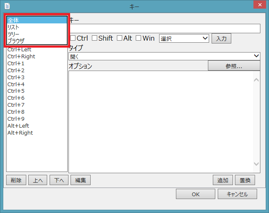Screen dimensions: 269x213
Task: Tick the Shift modifier checkbox
Action: point(95,38)
